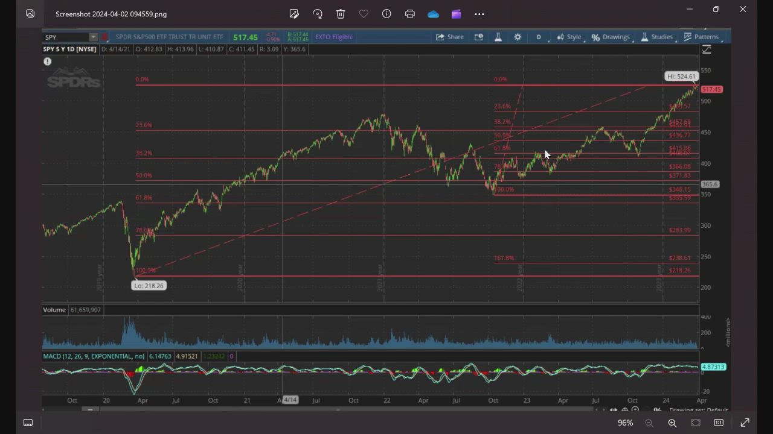
Task: Rotate the screenshot with the rotate icon
Action: 318,14
